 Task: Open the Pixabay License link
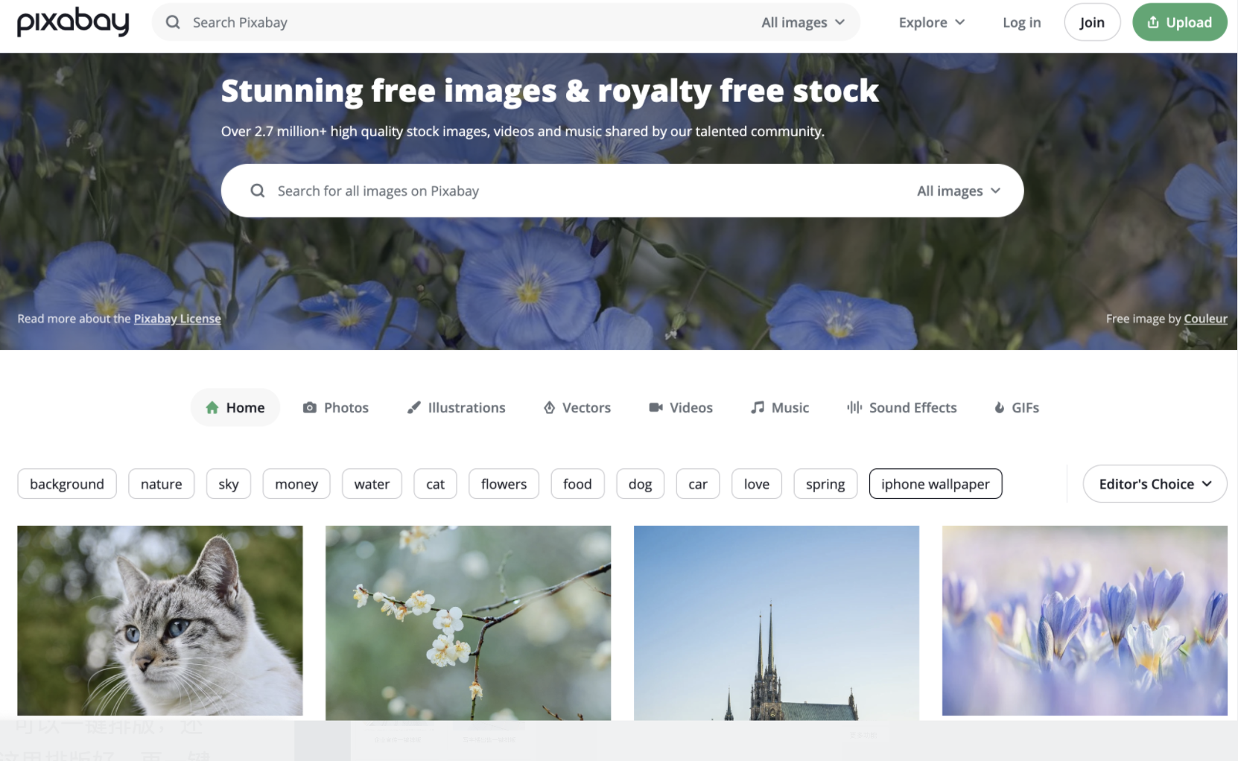177,318
